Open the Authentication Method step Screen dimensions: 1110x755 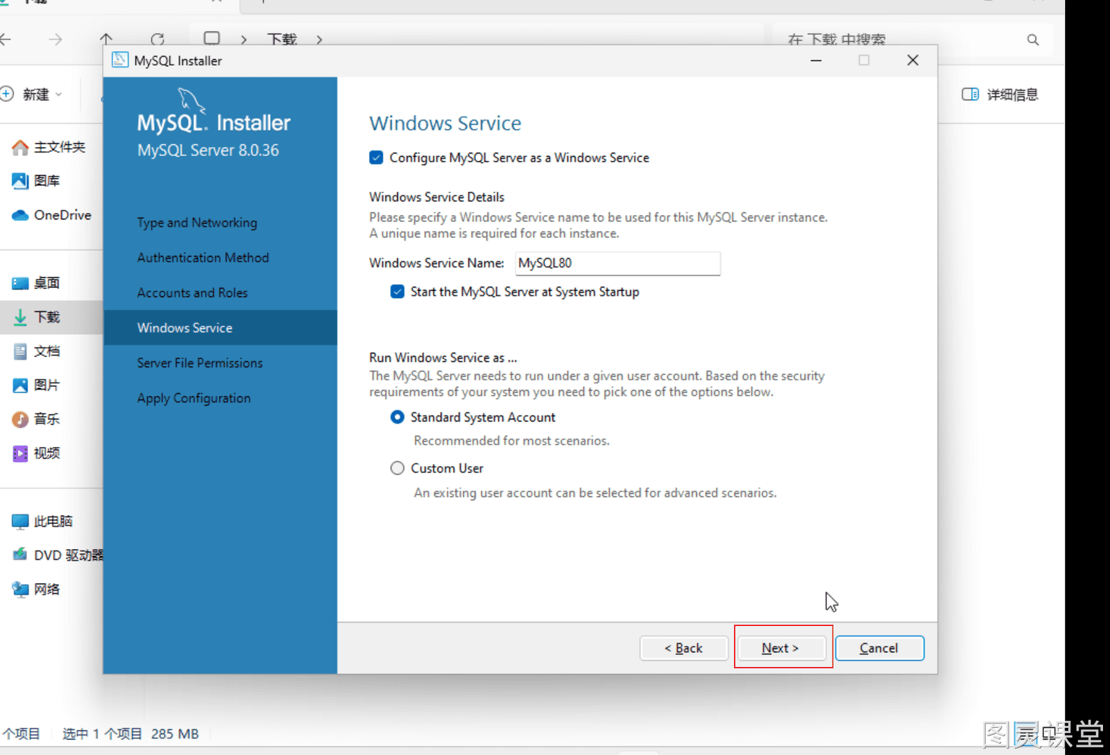[203, 258]
